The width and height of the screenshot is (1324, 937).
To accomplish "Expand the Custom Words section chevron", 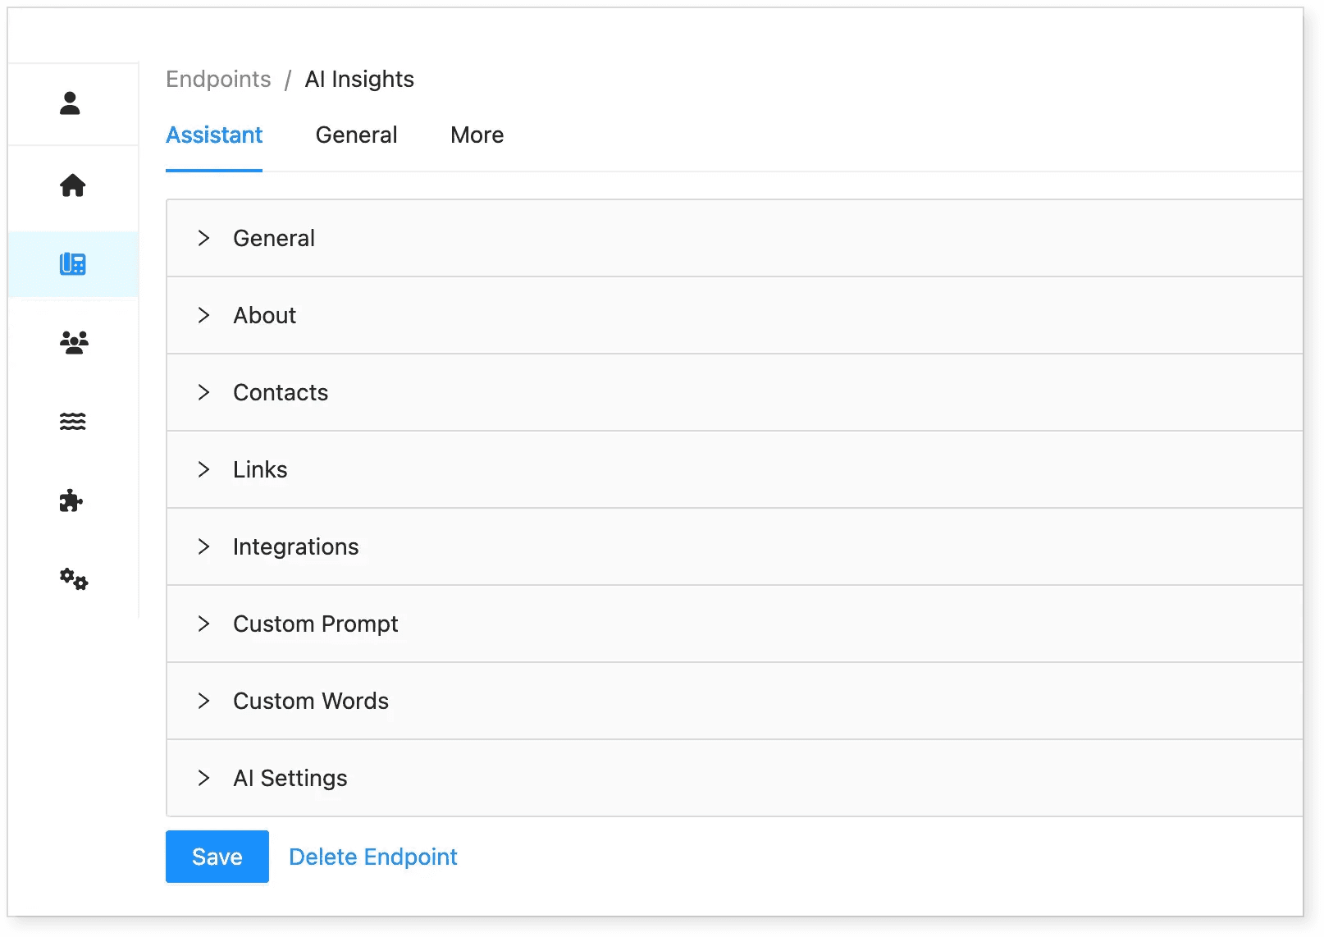I will pos(203,701).
